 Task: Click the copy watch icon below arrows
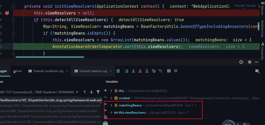click(x=105, y=117)
